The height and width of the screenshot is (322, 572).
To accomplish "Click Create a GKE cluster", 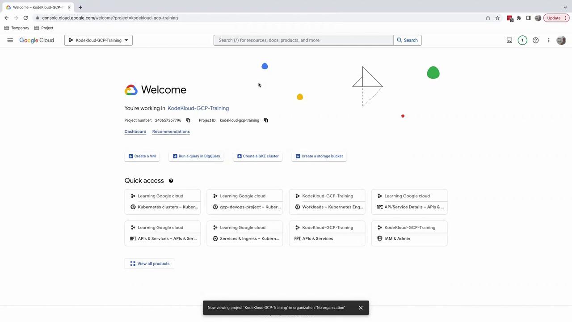I will click(x=258, y=156).
